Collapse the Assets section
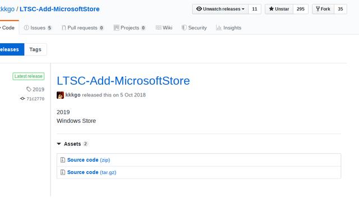This screenshot has height=202, width=359. 72,144
